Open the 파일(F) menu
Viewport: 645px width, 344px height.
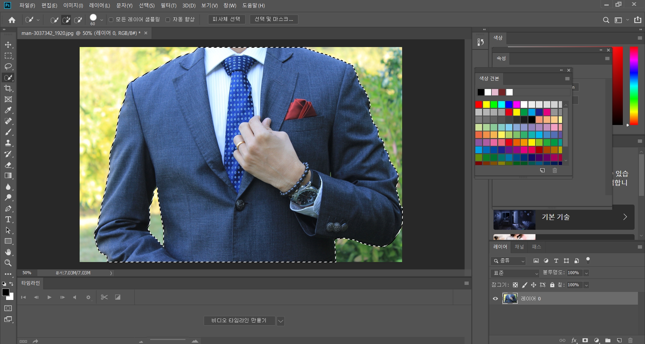coord(27,5)
